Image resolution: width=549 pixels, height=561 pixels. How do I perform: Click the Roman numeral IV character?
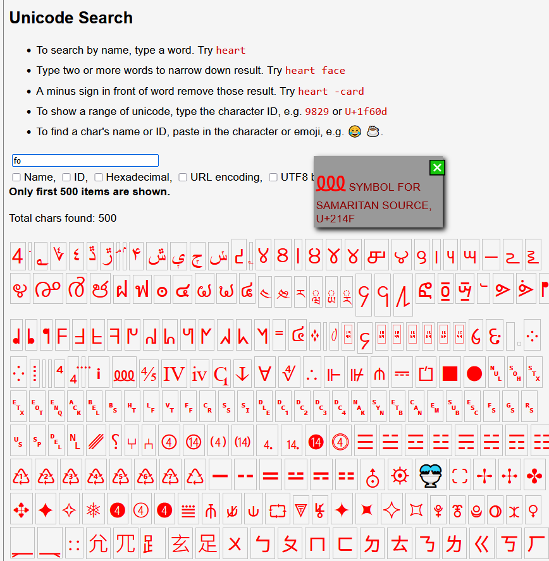[174, 374]
